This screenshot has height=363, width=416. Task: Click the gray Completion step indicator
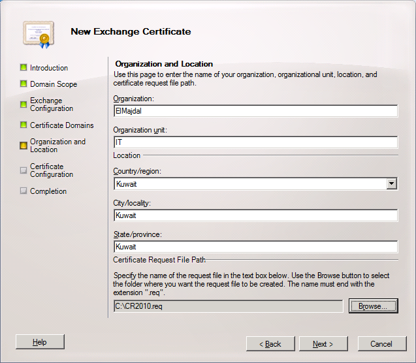point(24,191)
